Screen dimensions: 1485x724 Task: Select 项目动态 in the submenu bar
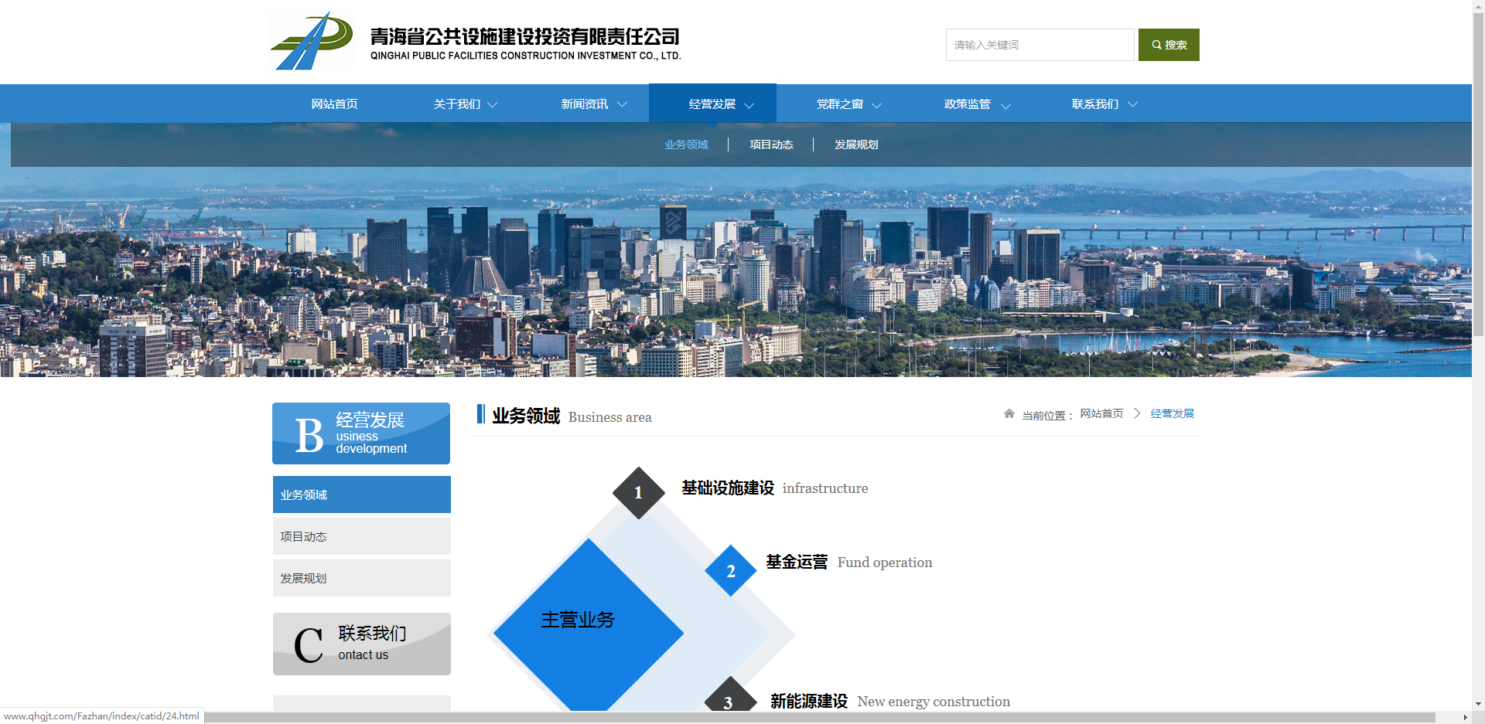click(x=771, y=144)
